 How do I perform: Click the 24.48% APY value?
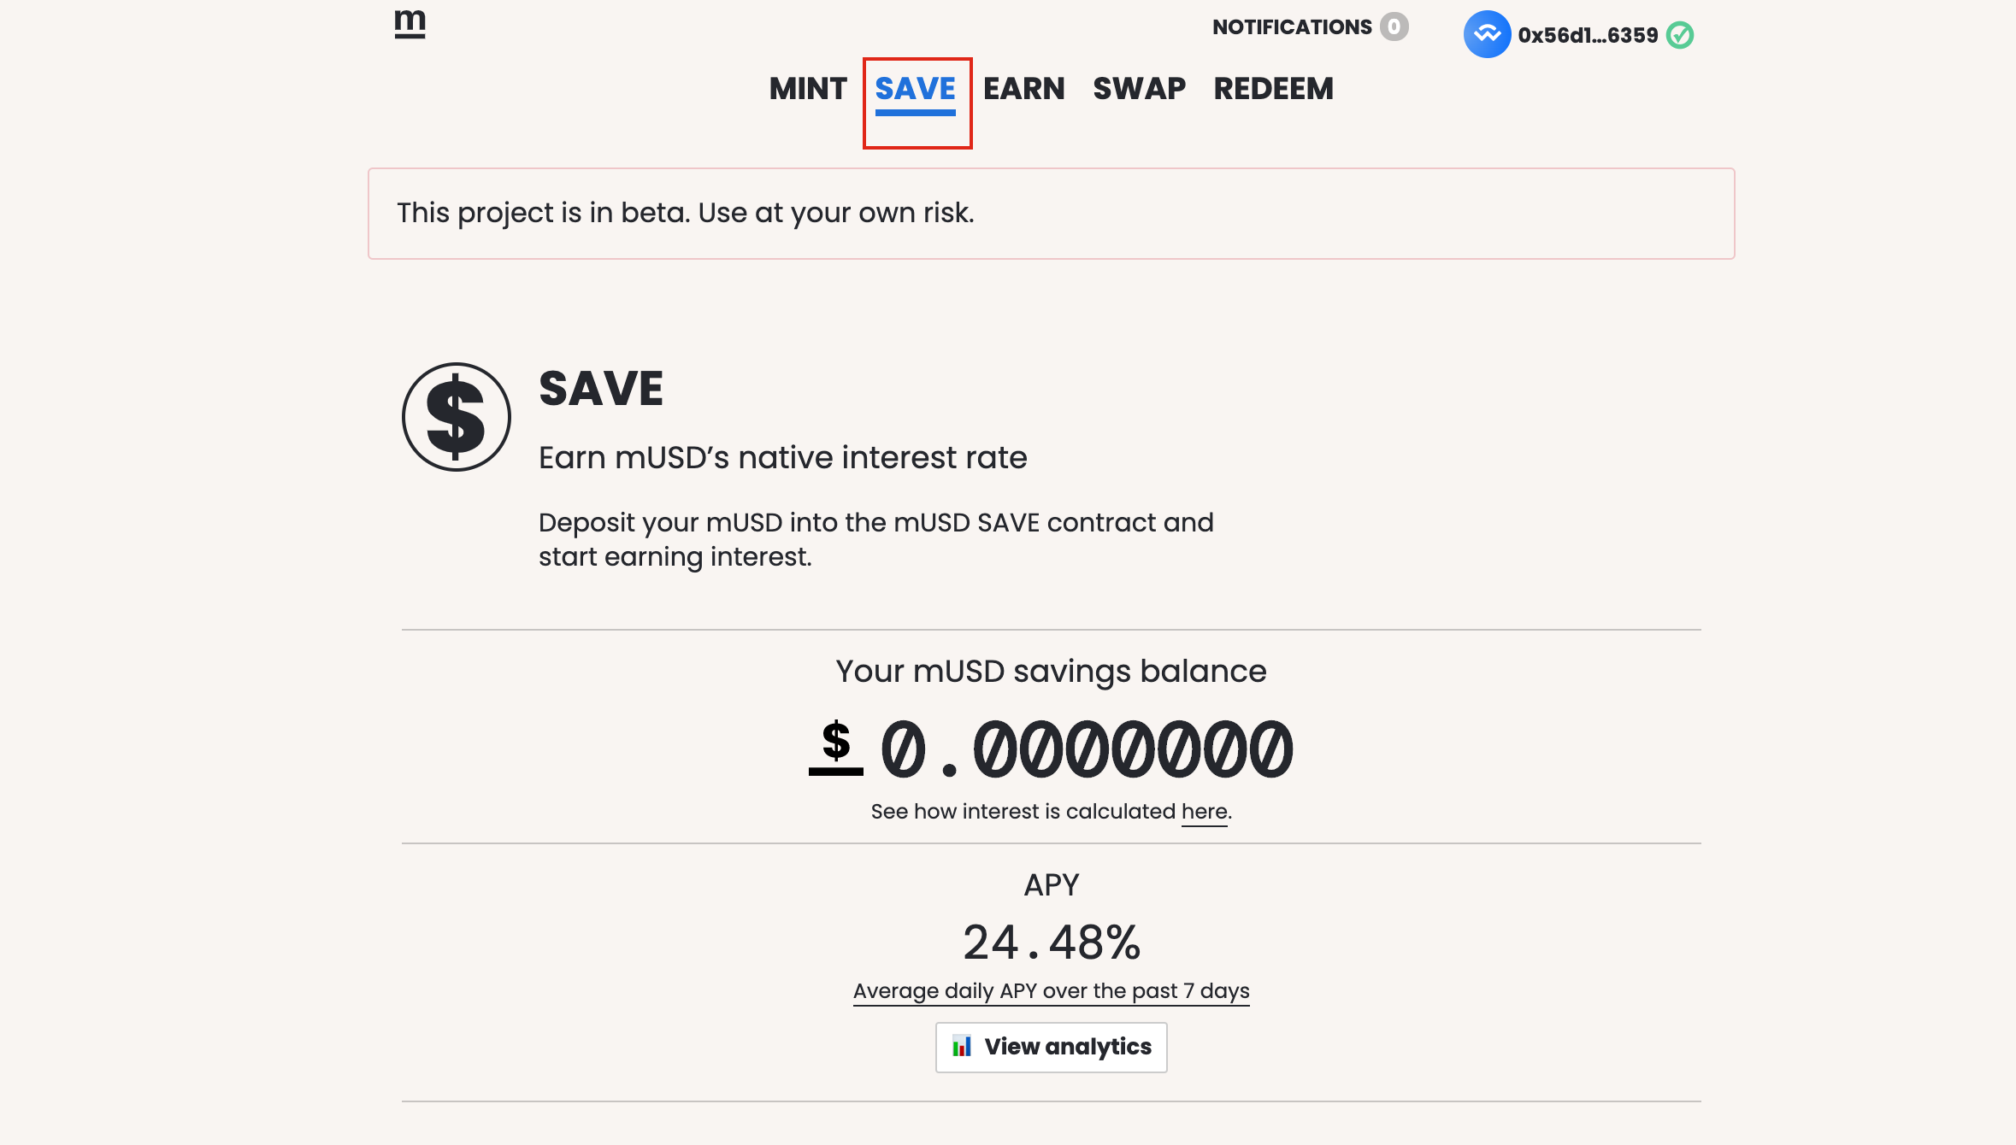[1052, 942]
